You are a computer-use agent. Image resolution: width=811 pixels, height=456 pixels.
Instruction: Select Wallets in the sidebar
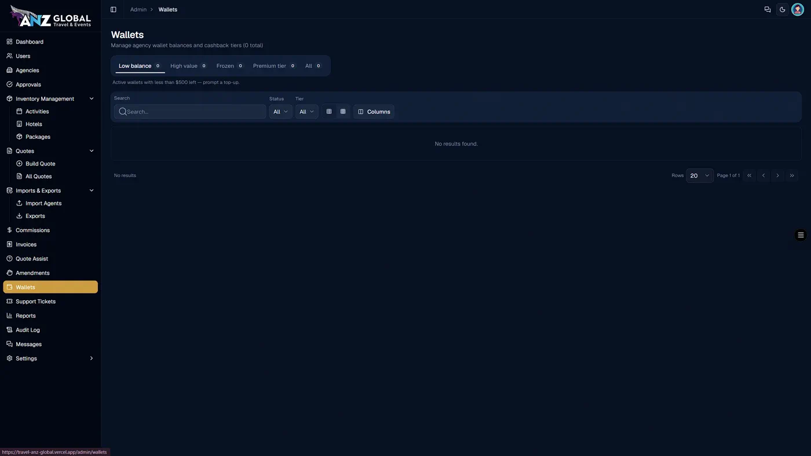point(50,287)
